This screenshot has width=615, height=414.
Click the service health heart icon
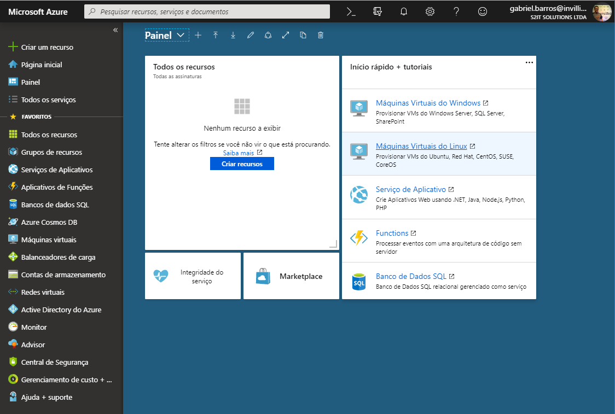[161, 276]
